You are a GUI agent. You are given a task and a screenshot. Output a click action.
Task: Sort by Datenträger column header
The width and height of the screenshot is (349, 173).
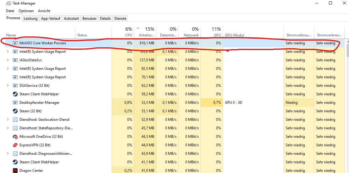[x=167, y=32]
